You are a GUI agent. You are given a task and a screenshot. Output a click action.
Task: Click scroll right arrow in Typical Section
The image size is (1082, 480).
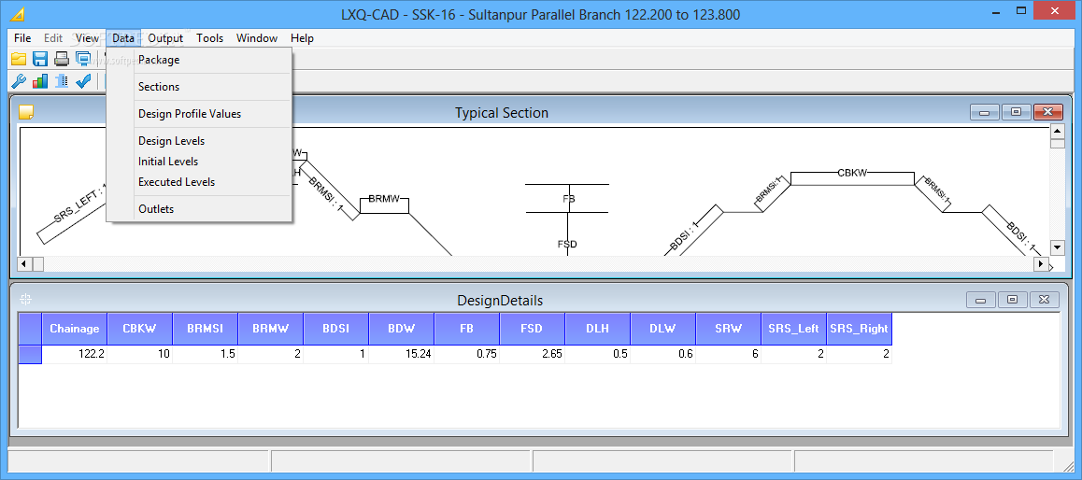click(1041, 264)
